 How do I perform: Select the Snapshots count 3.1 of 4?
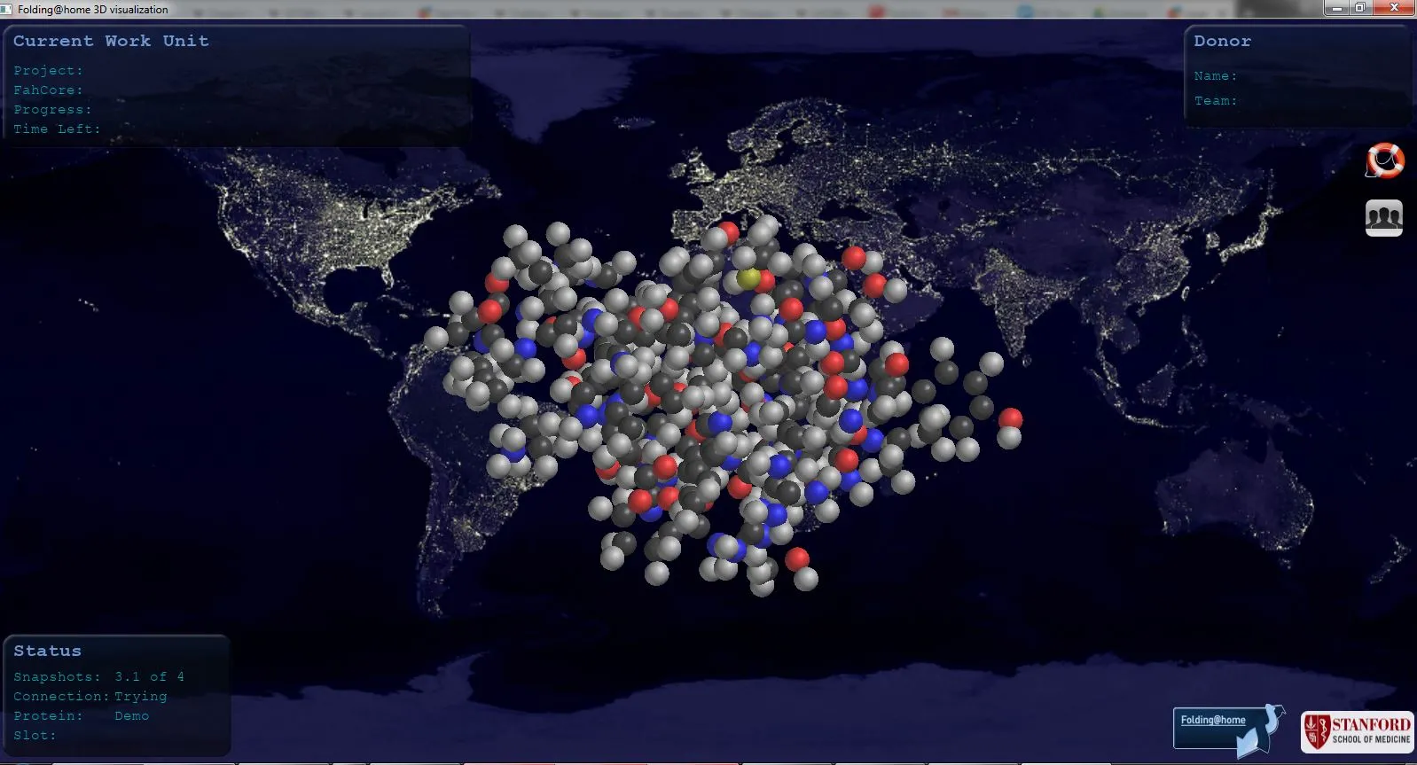[149, 676]
